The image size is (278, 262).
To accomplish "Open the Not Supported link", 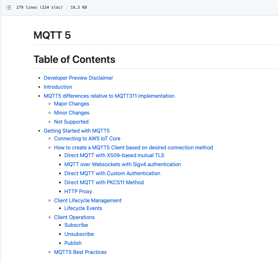I will click(x=71, y=122).
